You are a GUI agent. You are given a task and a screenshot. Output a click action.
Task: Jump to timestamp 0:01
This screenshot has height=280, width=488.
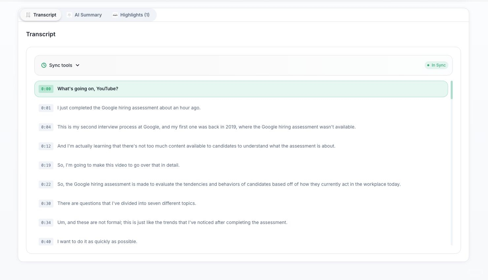coord(46,108)
